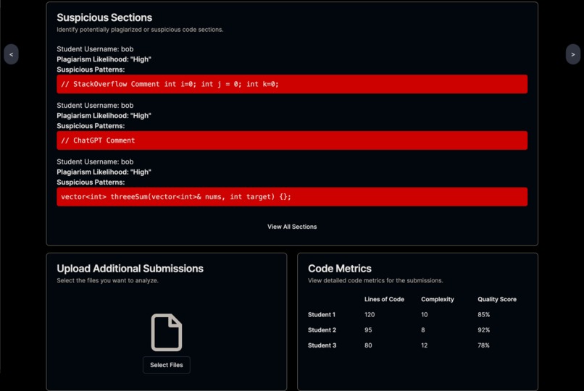Click the Suspicious Sections heading

pyautogui.click(x=104, y=17)
